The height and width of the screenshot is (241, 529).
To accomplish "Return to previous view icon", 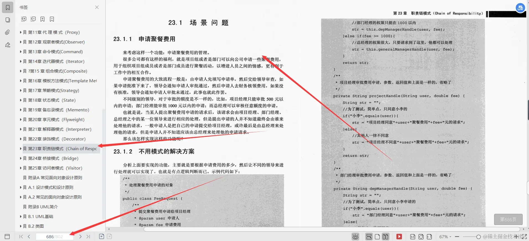I will pyautogui.click(x=102, y=236).
